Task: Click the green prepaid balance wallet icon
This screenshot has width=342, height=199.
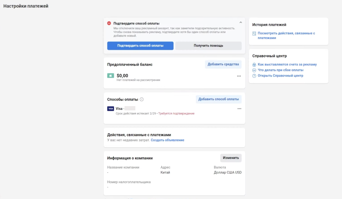Action: [x=110, y=76]
